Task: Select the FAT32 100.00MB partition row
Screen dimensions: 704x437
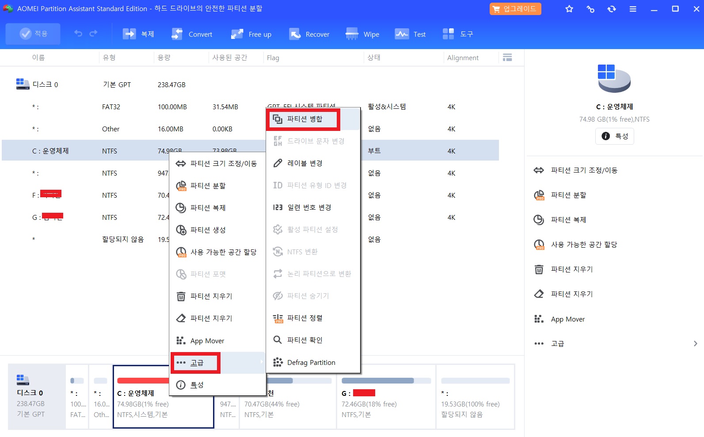Action: click(x=250, y=107)
